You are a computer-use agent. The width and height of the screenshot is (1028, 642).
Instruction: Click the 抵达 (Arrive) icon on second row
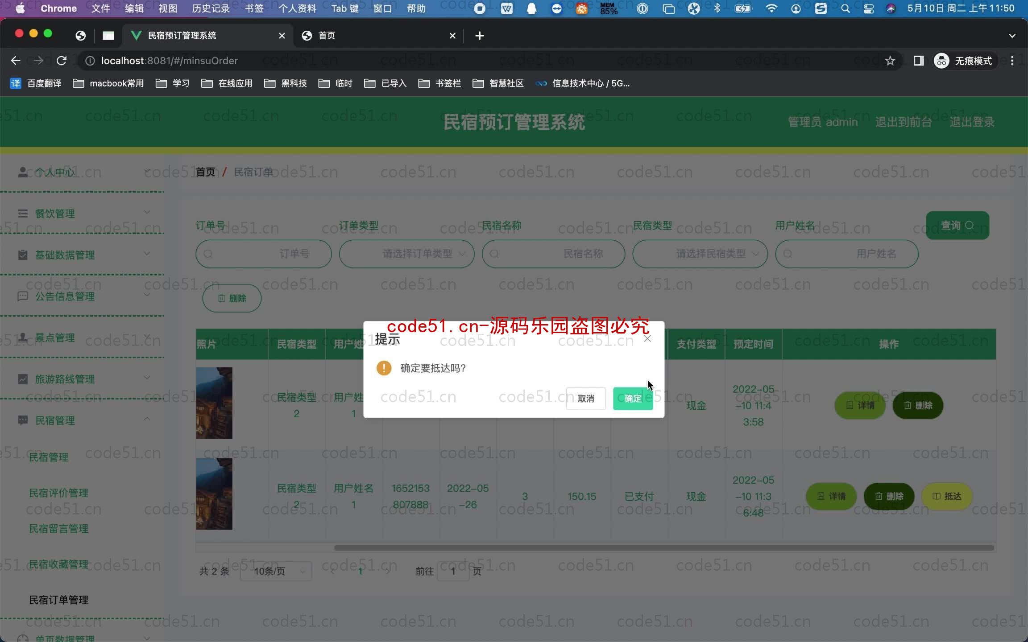pos(949,496)
